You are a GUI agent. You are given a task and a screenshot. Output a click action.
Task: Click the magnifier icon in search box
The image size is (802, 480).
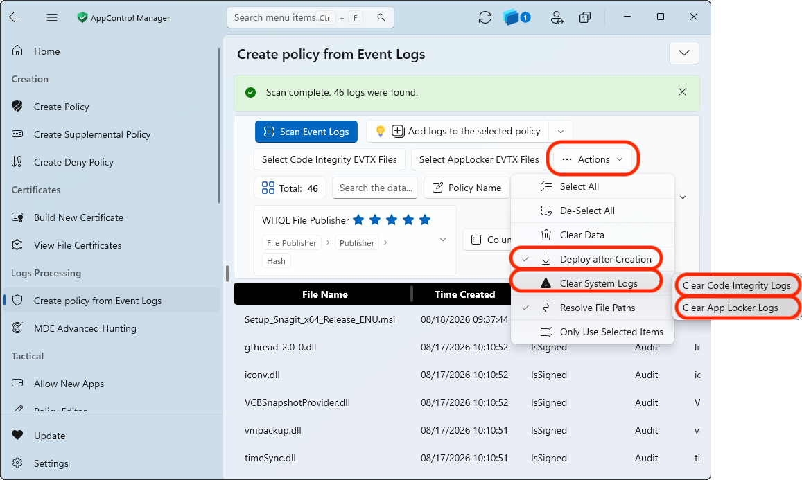pos(381,17)
